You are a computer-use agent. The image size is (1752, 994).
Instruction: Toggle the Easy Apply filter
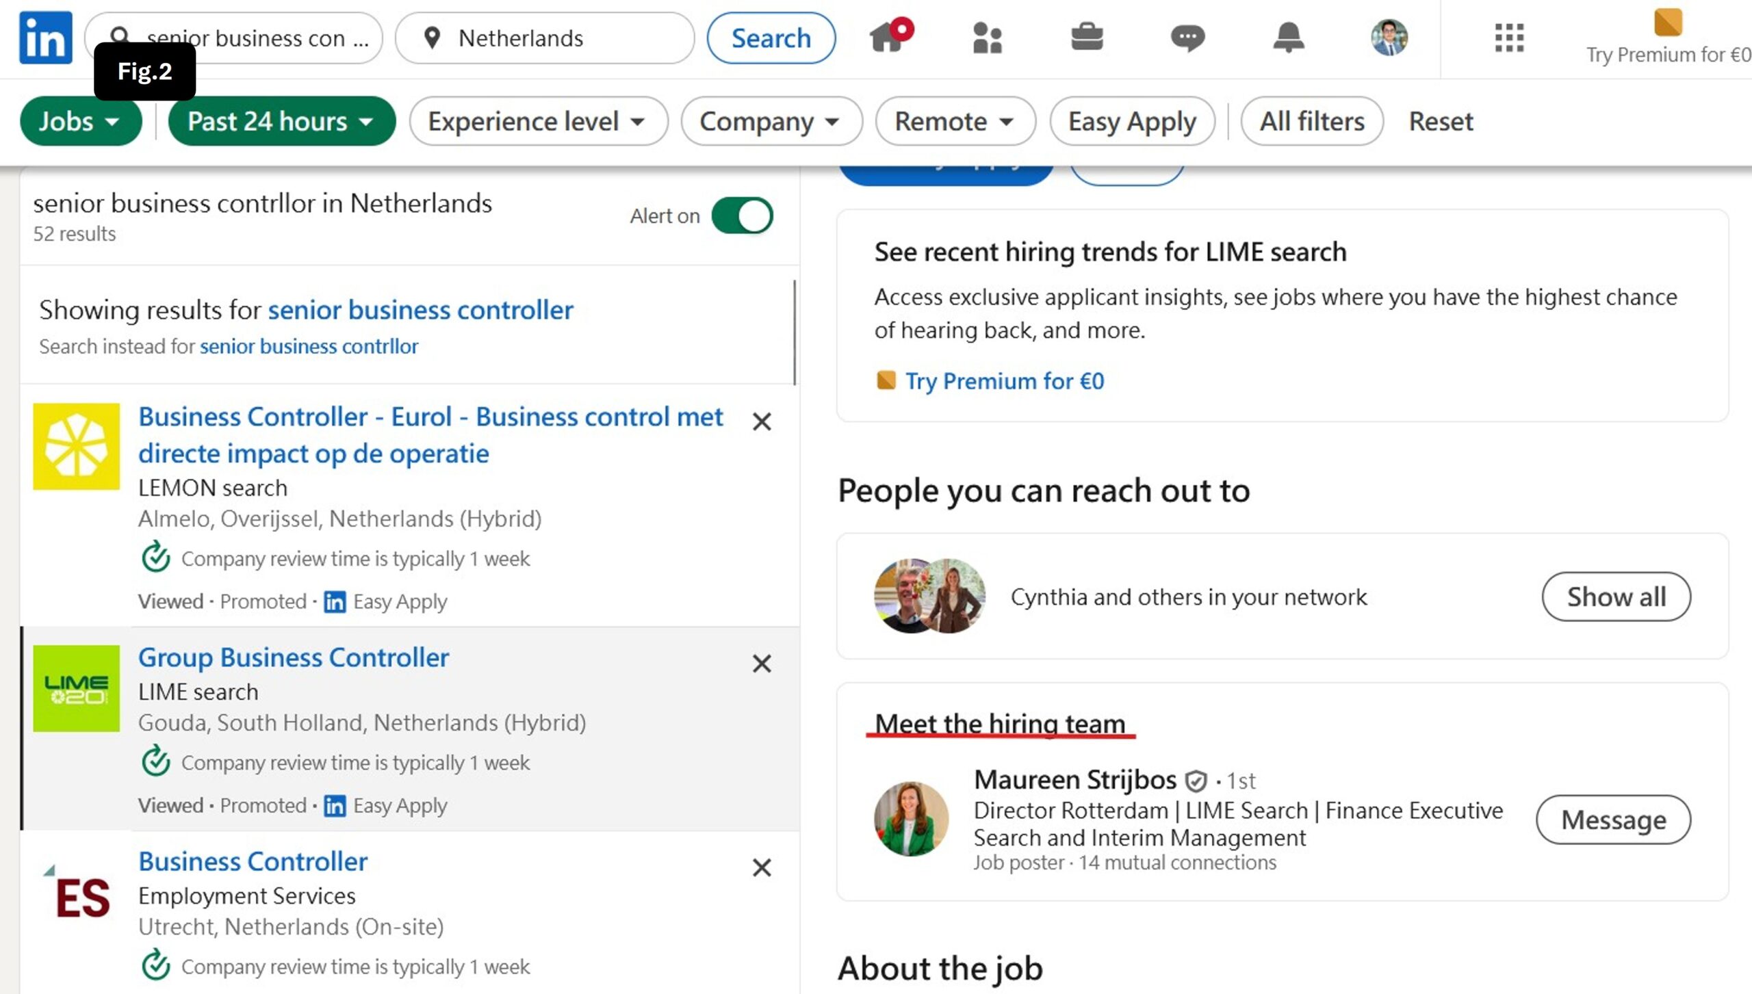(x=1132, y=121)
